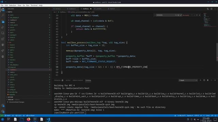Toggle Find in Selection option
218x122 pixels.
tap(197, 15)
